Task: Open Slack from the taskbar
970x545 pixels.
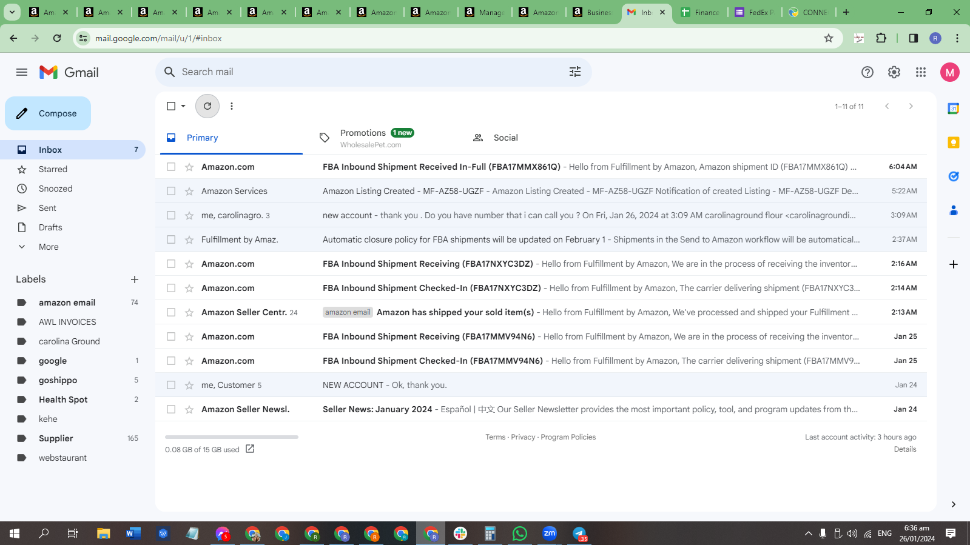Action: pos(460,533)
